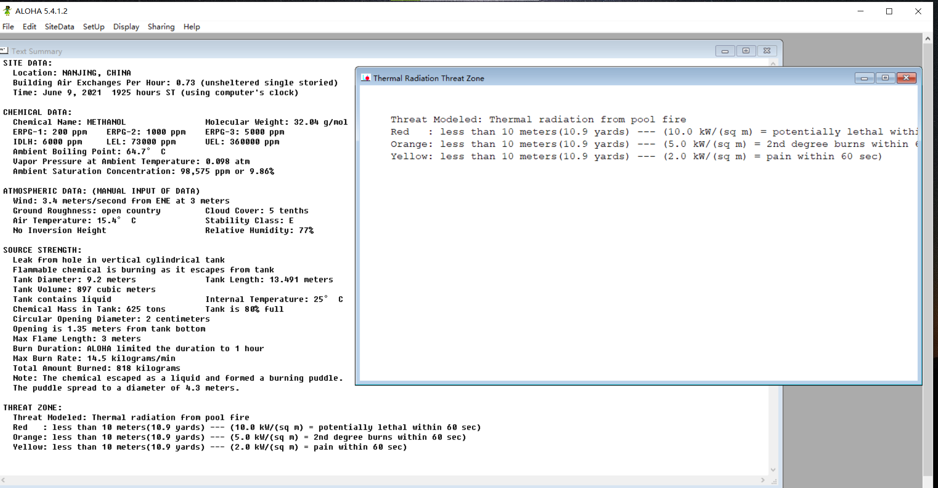Click the Location: NANJING, CHINA line
The image size is (938, 488).
pyautogui.click(x=72, y=73)
